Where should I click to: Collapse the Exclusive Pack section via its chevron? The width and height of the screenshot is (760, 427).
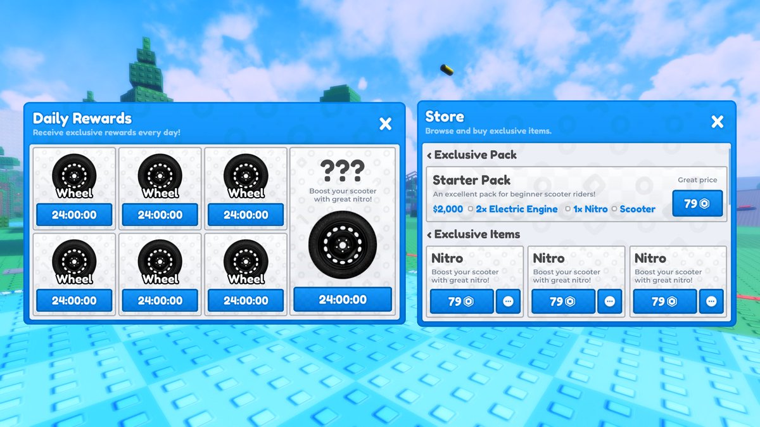(430, 155)
